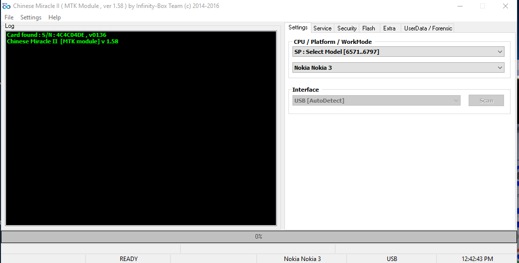519x263 pixels.
Task: Click the Interface group label
Action: 305,90
